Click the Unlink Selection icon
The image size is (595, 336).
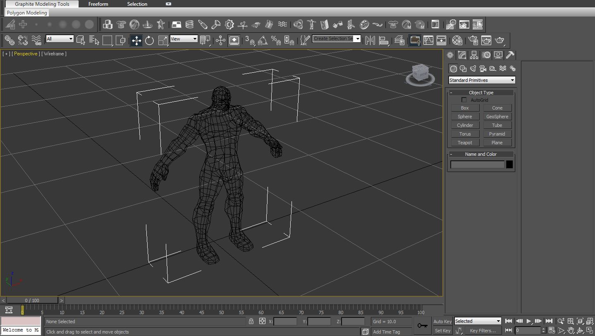(x=23, y=40)
